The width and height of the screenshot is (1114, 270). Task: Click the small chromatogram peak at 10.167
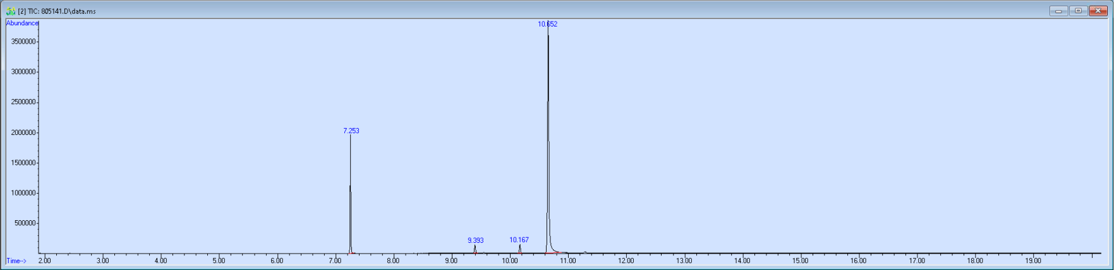[x=520, y=249]
